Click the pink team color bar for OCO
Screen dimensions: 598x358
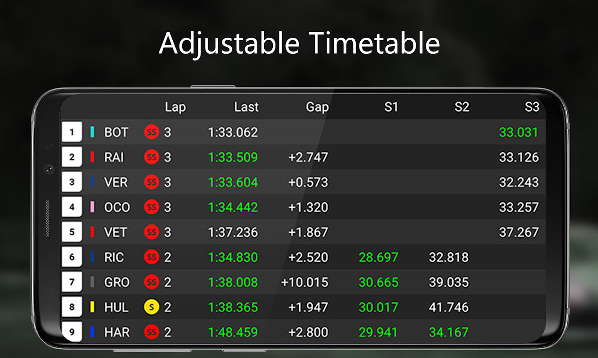pos(92,207)
